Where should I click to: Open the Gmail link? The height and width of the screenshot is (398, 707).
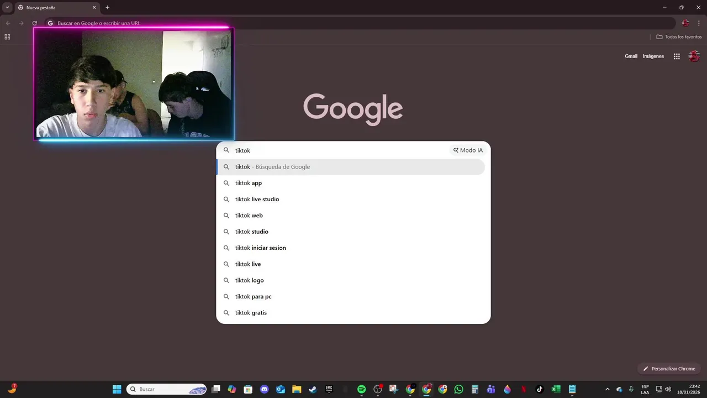(x=631, y=56)
